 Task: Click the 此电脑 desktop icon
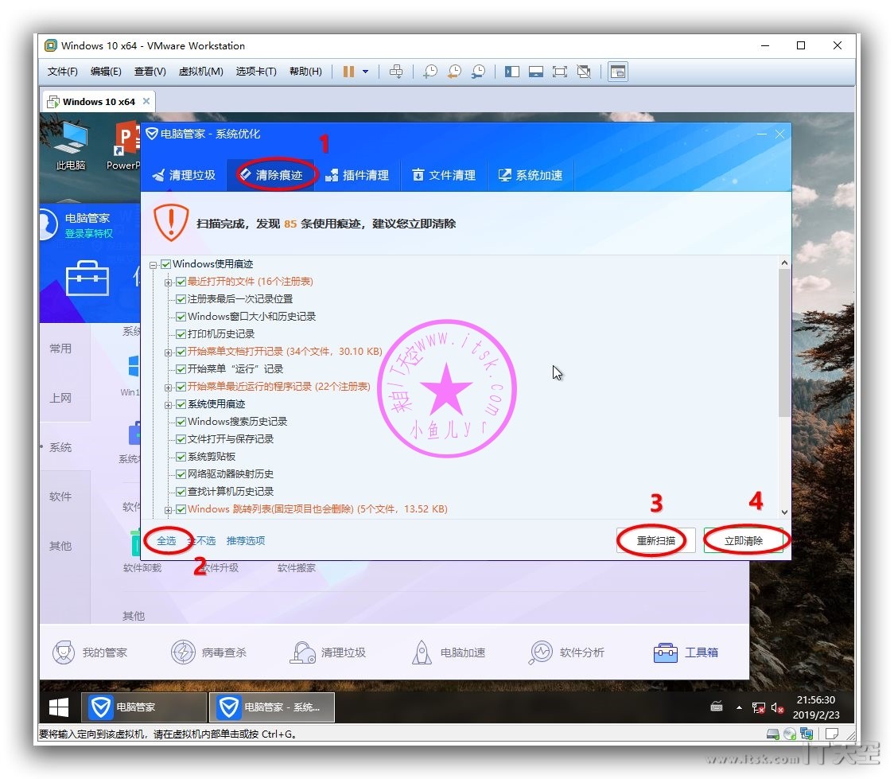pyautogui.click(x=71, y=146)
